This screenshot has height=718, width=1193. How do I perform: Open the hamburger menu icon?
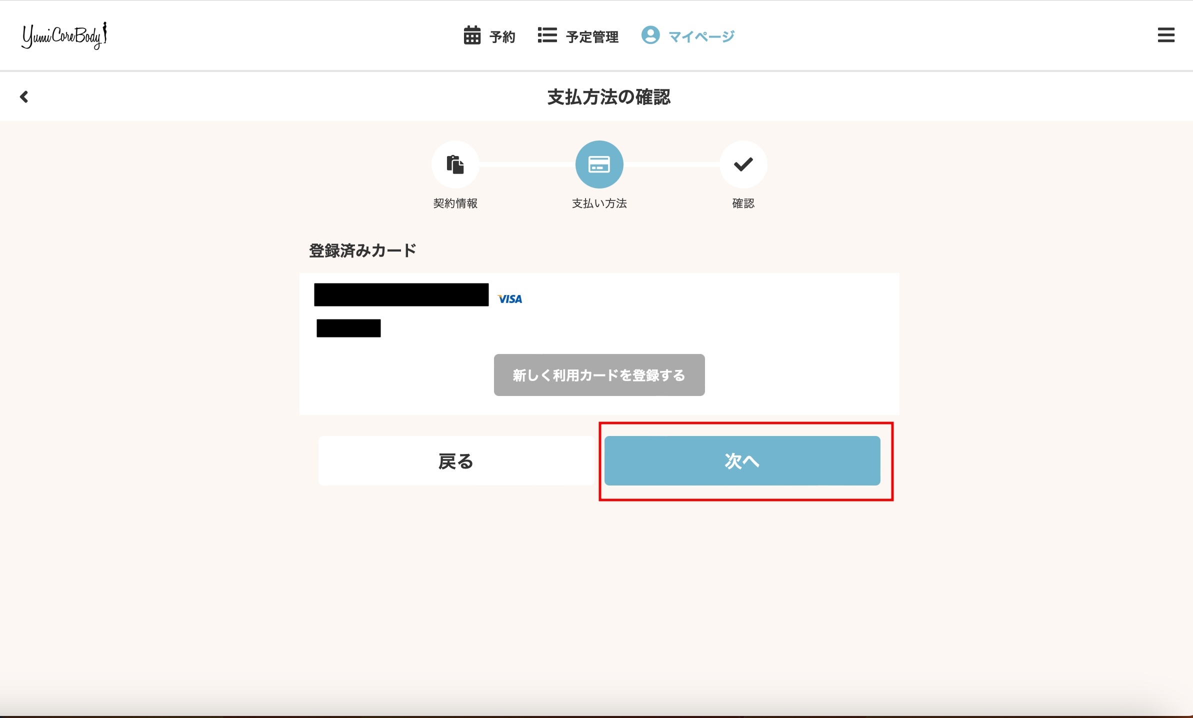(1165, 35)
